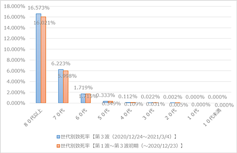237x153 pixels.
Task: Select legend entry 世代別致死率 第3波 (2020/12/24～2021/3/4)
Action: (x=117, y=137)
